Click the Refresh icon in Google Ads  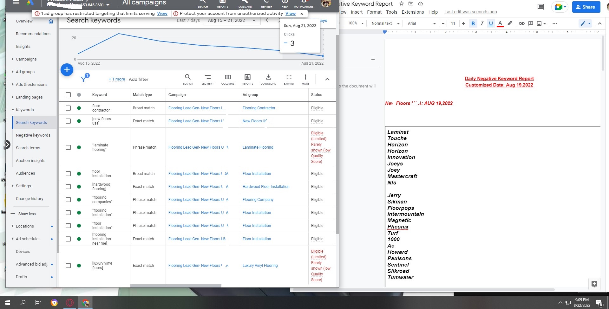tap(266, 2)
